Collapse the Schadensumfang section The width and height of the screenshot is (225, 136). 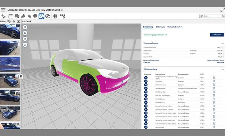[222, 69]
